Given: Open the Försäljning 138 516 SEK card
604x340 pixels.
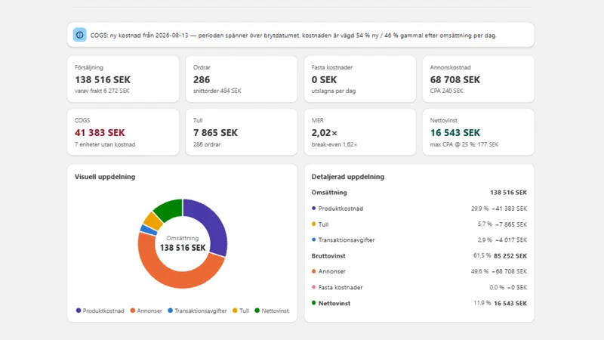Looking at the screenshot, I should tap(123, 79).
